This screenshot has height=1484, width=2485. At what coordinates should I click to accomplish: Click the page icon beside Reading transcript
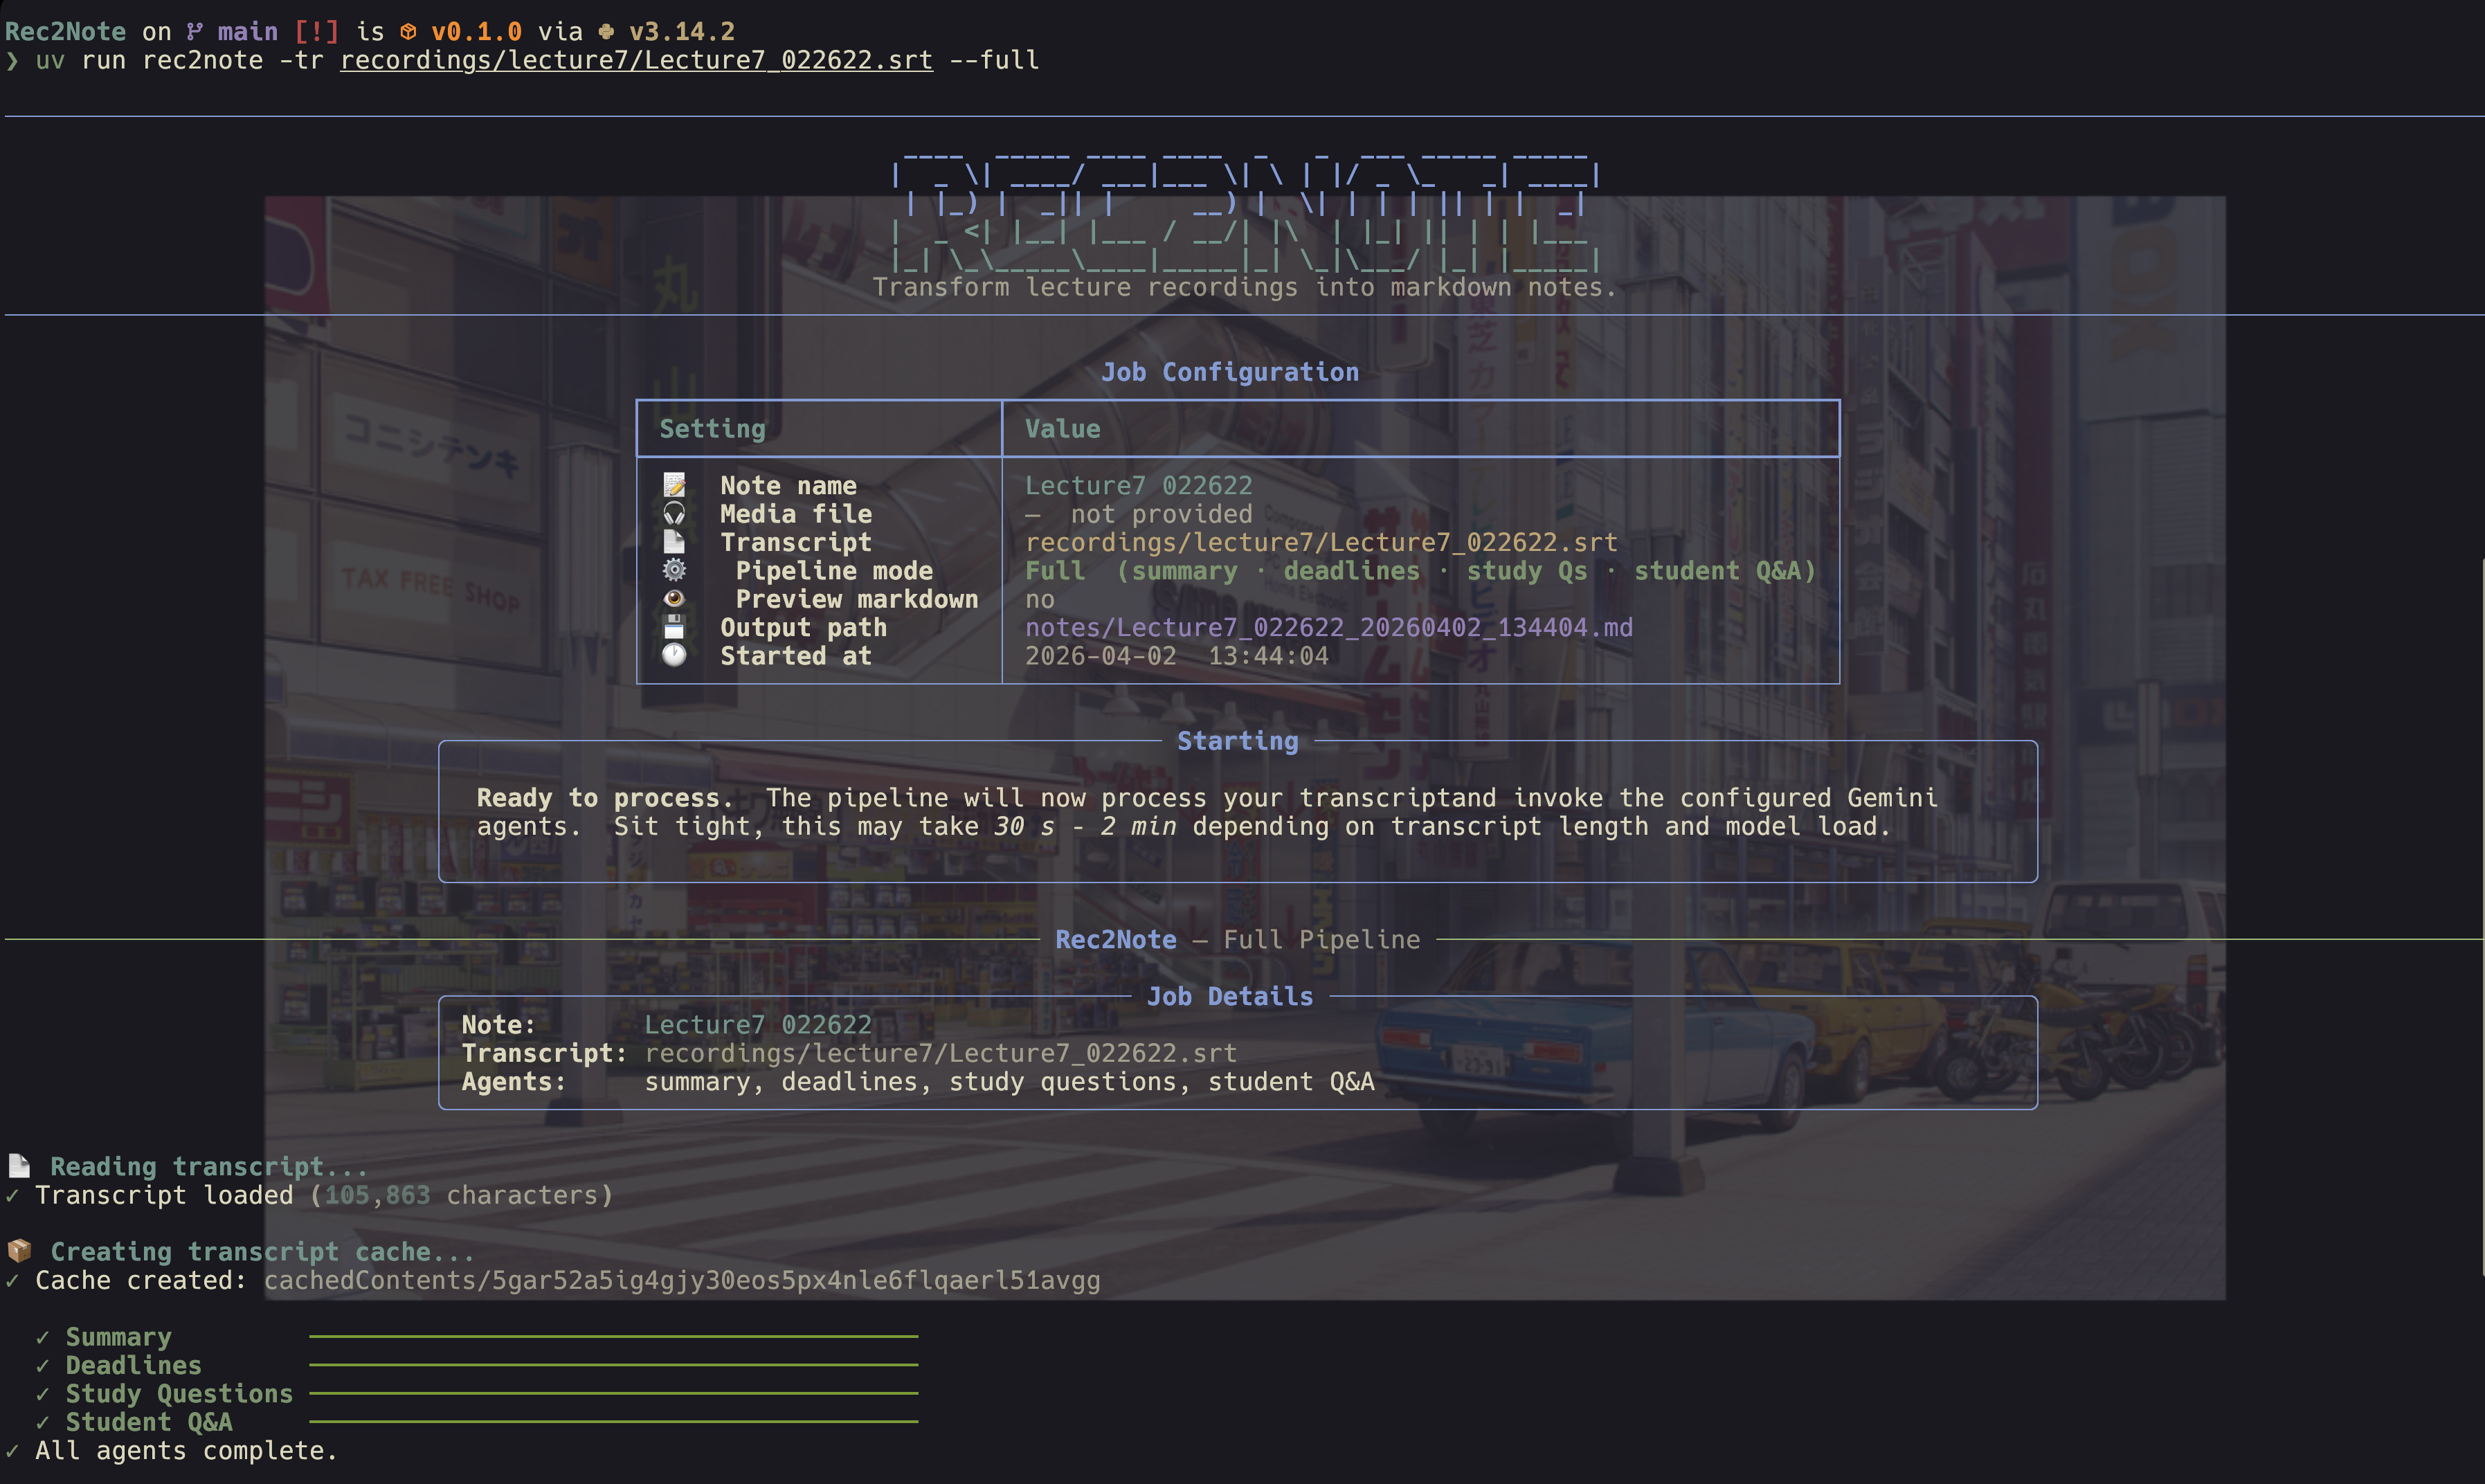click(x=19, y=1166)
